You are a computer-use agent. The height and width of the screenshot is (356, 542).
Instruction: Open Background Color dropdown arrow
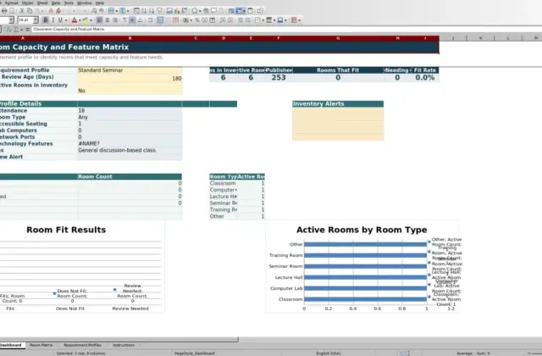(91, 20)
